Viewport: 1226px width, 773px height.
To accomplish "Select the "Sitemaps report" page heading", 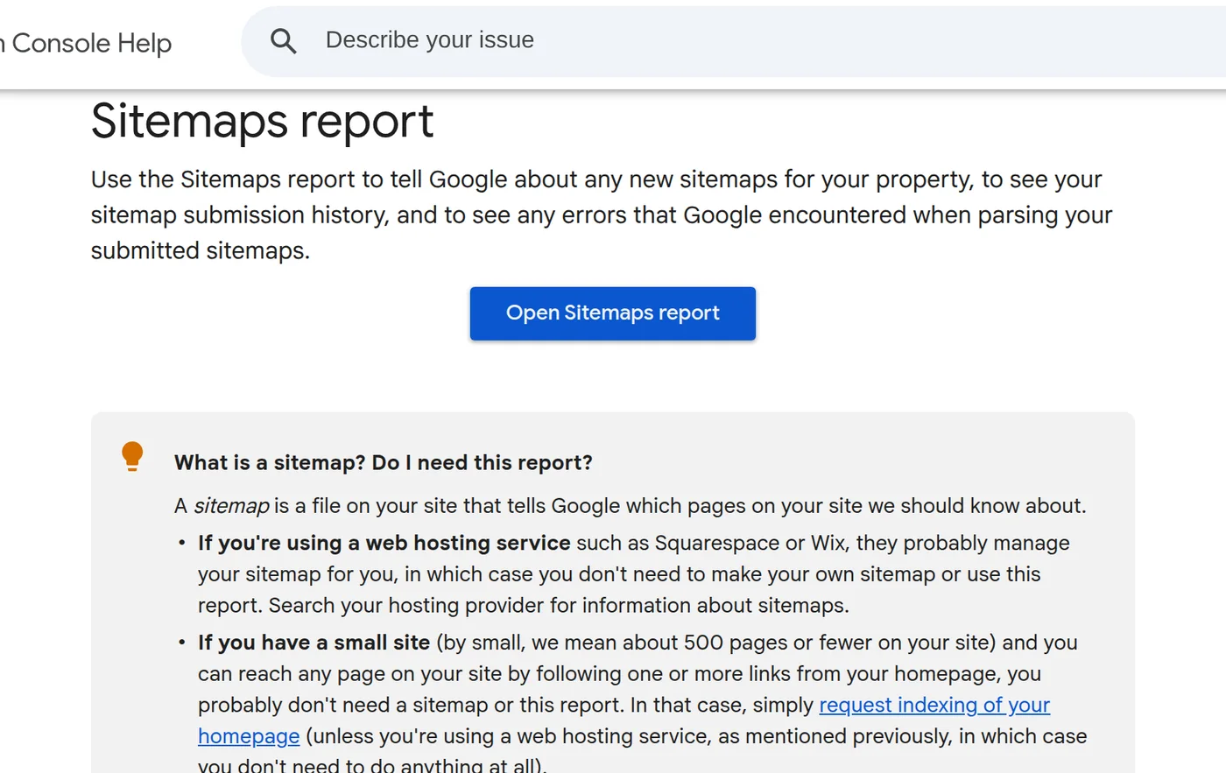I will tap(262, 121).
